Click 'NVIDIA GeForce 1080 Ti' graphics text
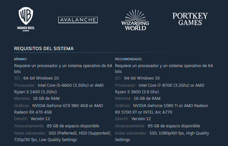Screen dimensions: 228x146 coord(156,106)
